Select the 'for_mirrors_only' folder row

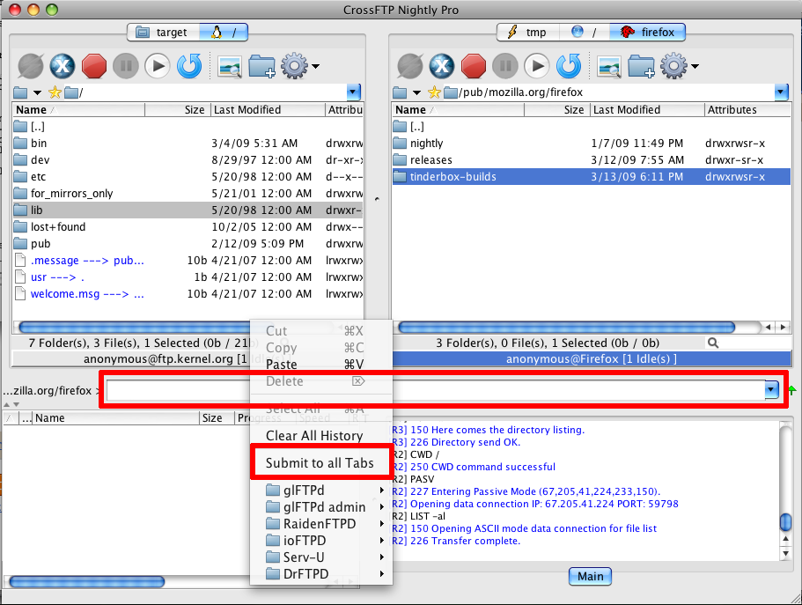click(188, 194)
